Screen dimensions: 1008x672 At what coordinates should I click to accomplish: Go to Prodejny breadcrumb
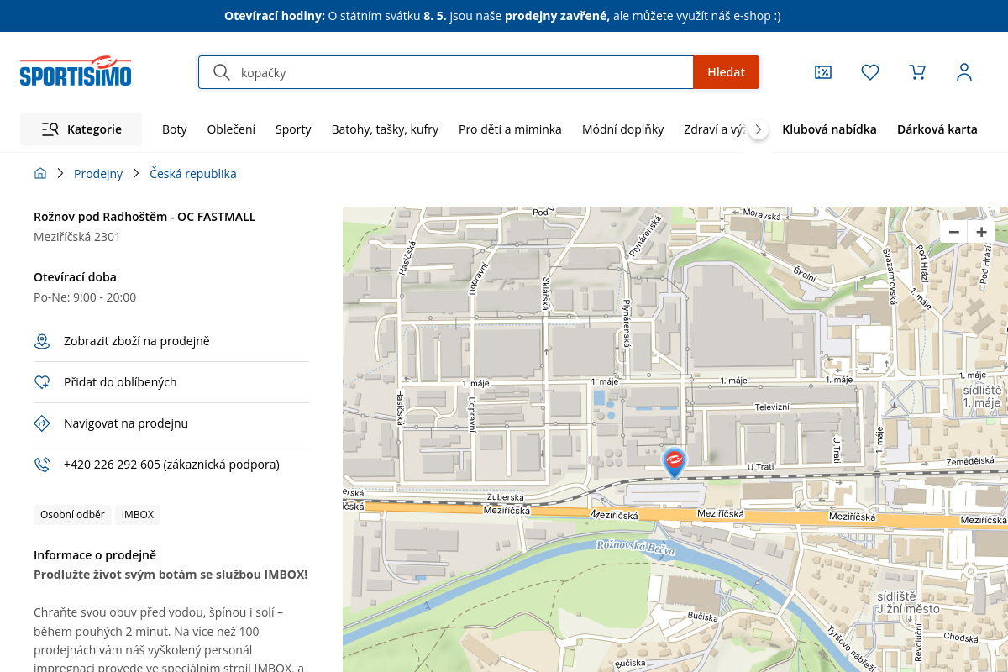(x=98, y=174)
